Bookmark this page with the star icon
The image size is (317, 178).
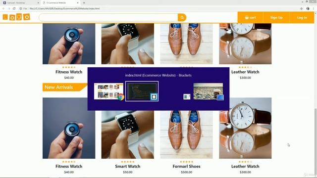click(302, 8)
